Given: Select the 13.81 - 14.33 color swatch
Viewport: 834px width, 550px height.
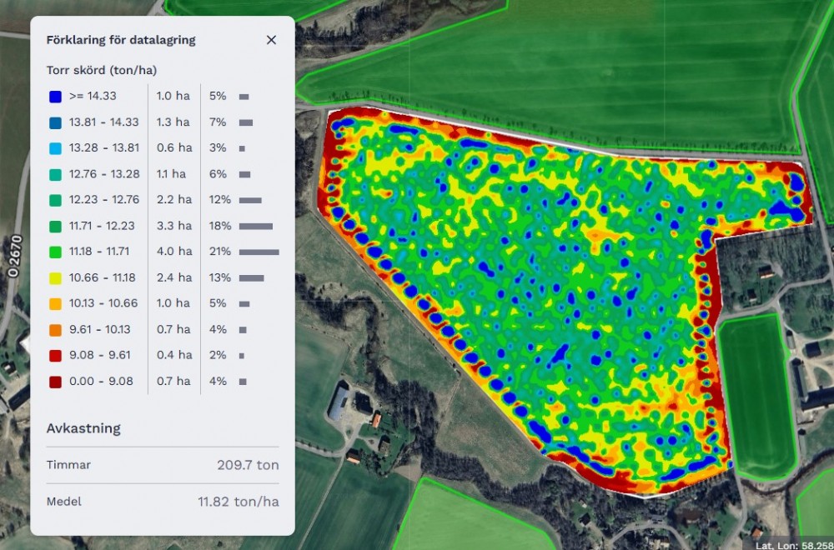Looking at the screenshot, I should 55,122.
